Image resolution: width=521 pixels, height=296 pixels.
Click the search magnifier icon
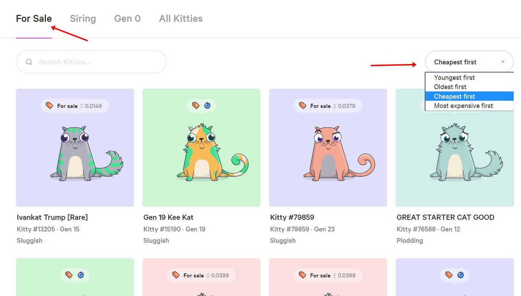[29, 62]
